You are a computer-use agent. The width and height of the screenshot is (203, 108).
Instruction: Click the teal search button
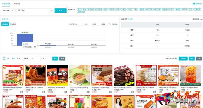(61, 10)
